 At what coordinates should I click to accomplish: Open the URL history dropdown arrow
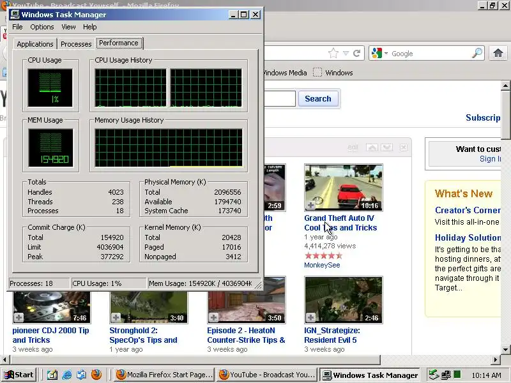click(x=346, y=53)
